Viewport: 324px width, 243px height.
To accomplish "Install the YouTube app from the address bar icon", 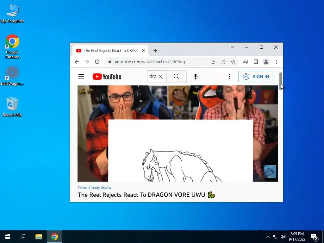I will click(x=213, y=62).
